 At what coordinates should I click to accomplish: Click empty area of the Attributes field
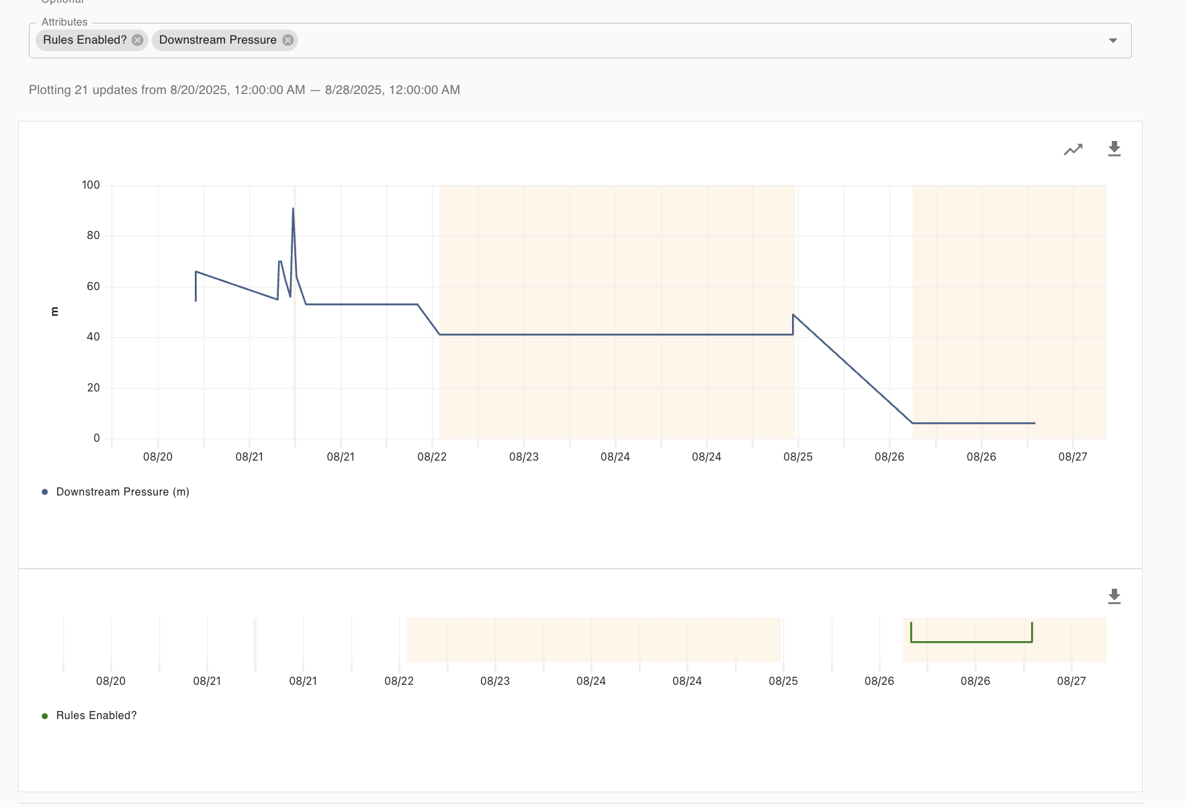[672, 41]
